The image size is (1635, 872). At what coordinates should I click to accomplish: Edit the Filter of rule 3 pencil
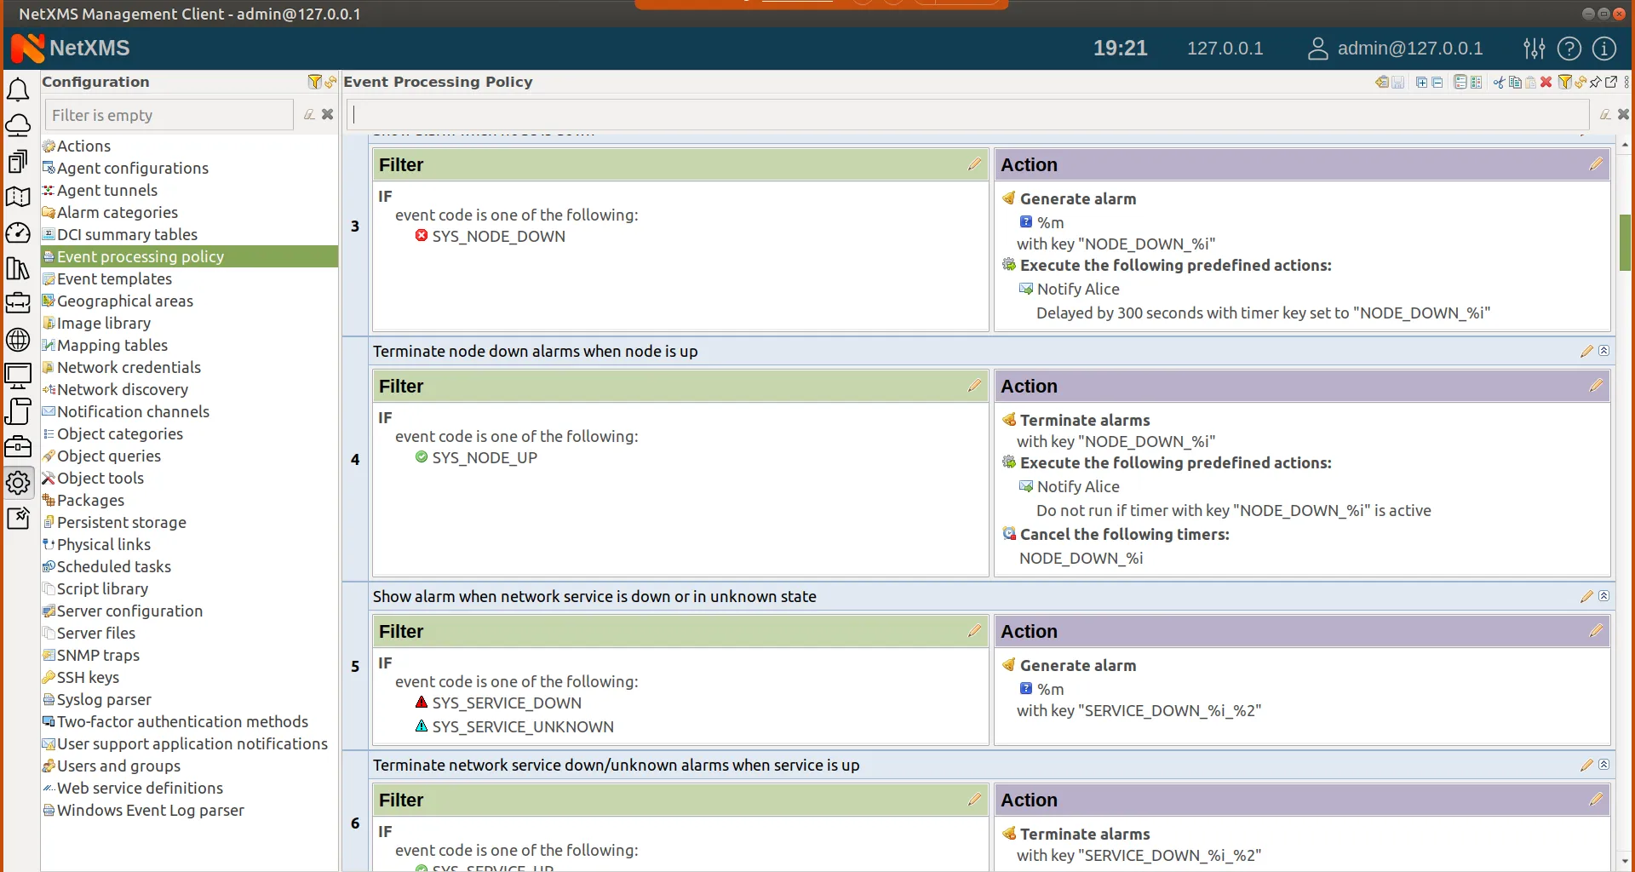tap(974, 163)
